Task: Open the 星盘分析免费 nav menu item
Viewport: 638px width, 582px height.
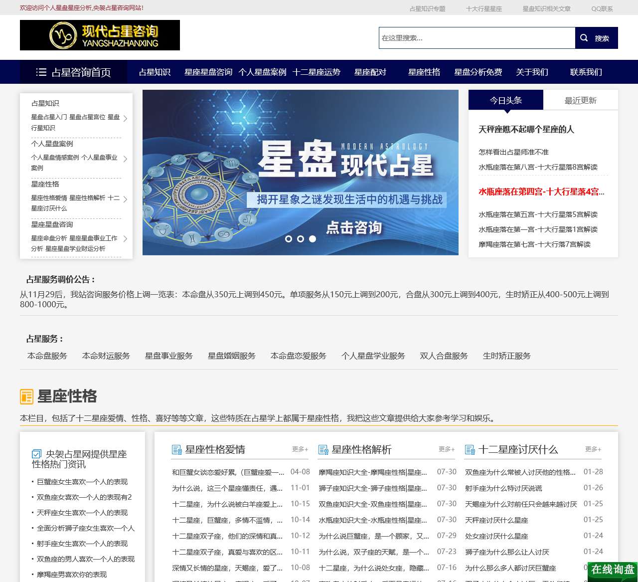Action: point(478,72)
